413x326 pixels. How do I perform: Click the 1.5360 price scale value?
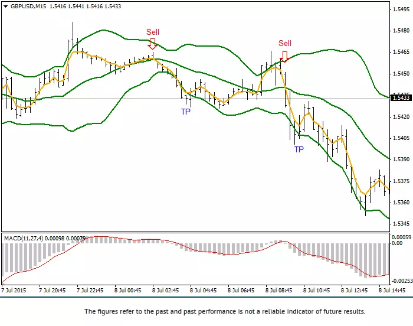tap(401, 203)
